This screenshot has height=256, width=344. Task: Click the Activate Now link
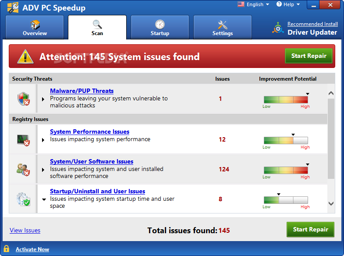[32, 249]
